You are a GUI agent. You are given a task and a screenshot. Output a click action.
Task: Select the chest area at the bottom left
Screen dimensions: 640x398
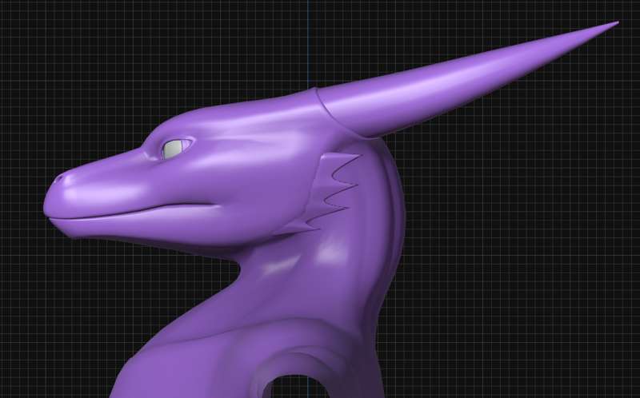160,368
